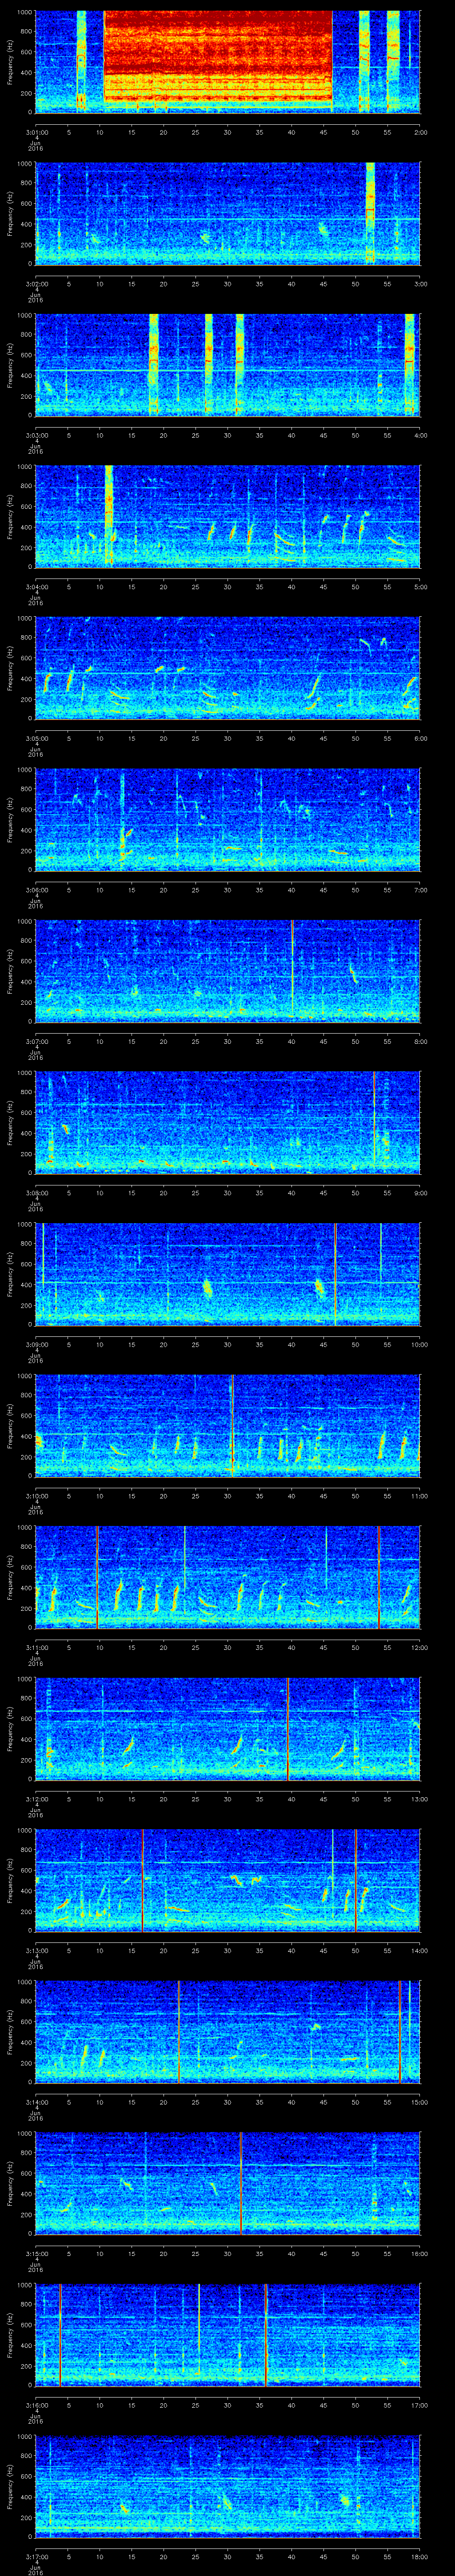Open the spectrogram panel starting at 3:16:00

click(228, 2334)
